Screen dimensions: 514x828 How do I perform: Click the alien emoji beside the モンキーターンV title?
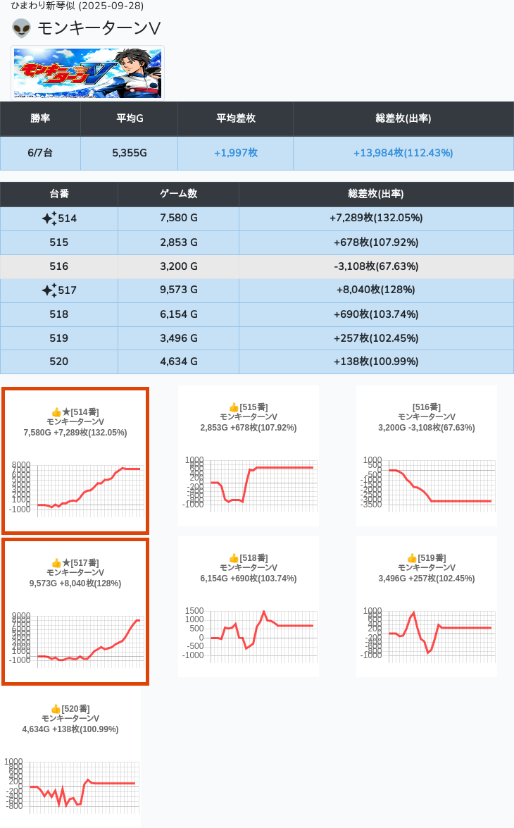(x=21, y=28)
